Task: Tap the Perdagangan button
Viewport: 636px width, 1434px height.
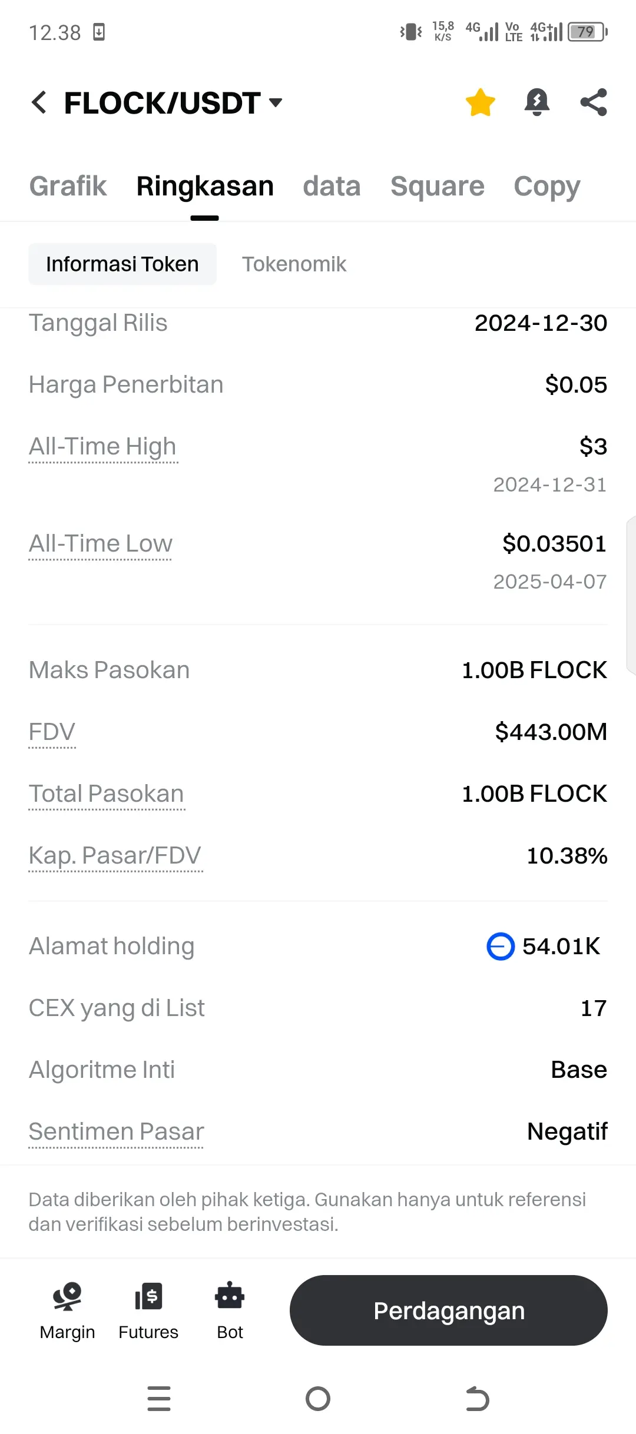Action: pyautogui.click(x=449, y=1310)
